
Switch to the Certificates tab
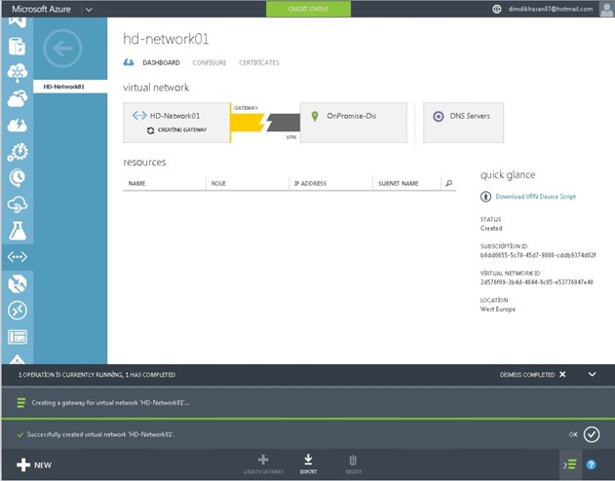coord(259,62)
